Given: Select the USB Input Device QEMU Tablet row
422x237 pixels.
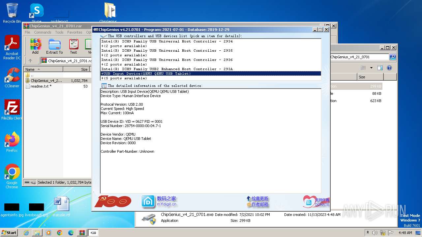Looking at the screenshot, I should pyautogui.click(x=211, y=74).
